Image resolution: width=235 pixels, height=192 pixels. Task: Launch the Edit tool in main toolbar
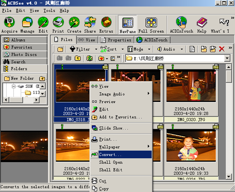(43, 25)
